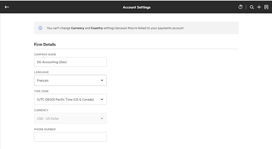Click the blue info icon in banner
The height and width of the screenshot is (149, 272).
(x=41, y=28)
